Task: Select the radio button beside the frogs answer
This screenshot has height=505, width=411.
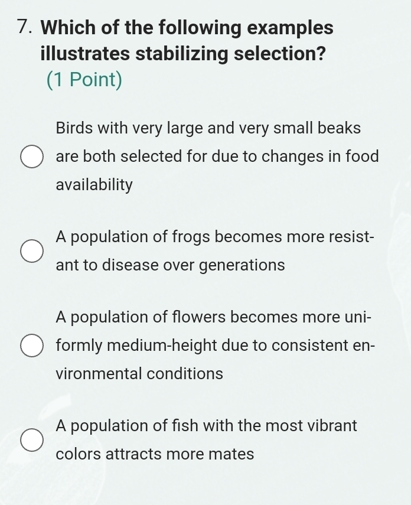Action: (x=32, y=251)
